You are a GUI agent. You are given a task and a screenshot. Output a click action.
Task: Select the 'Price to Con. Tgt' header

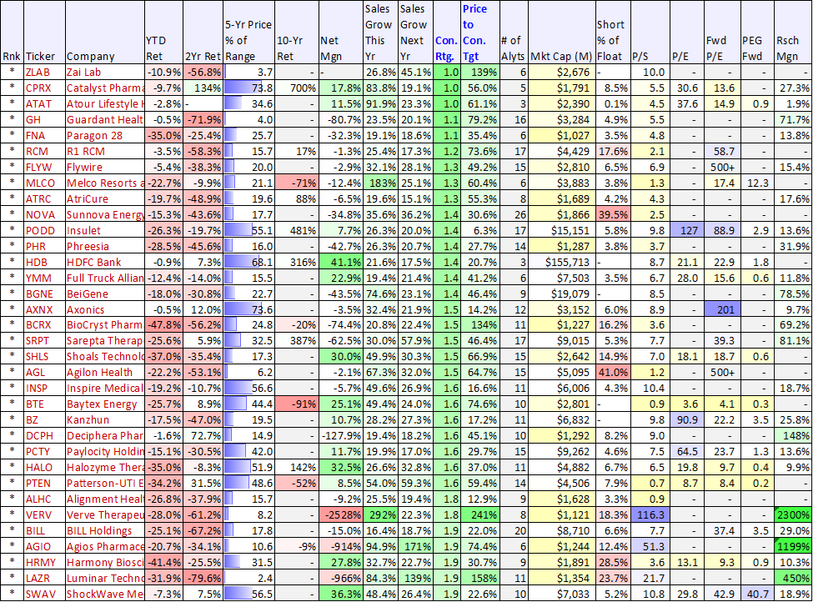[479, 33]
